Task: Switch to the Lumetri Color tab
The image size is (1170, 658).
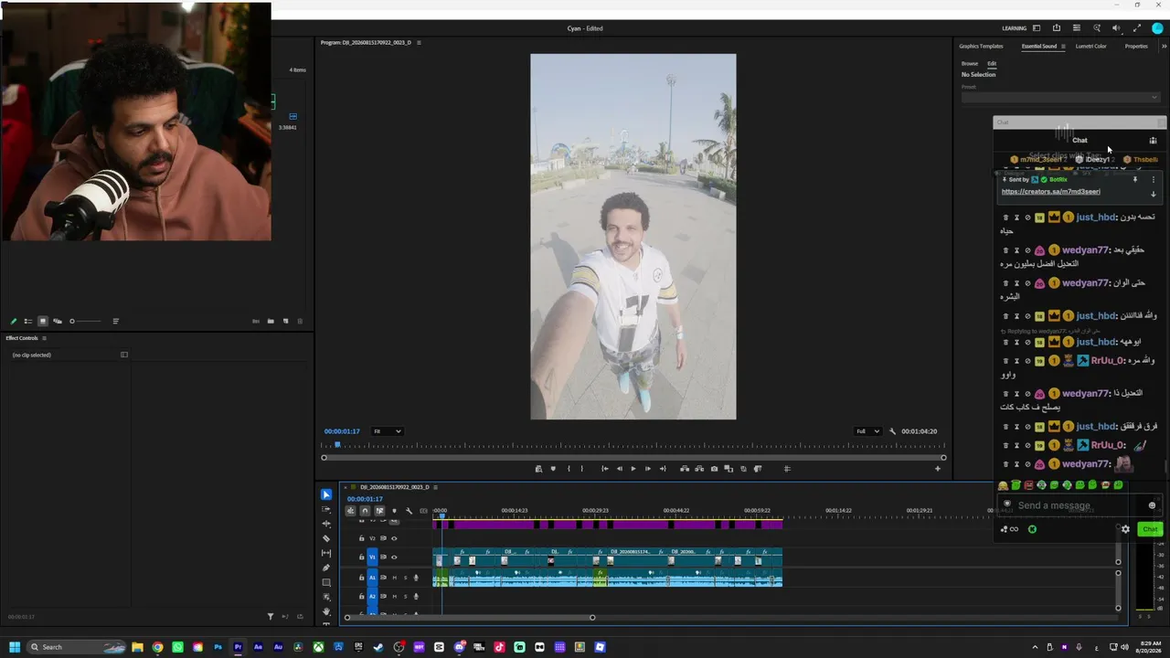Action: pos(1091,46)
